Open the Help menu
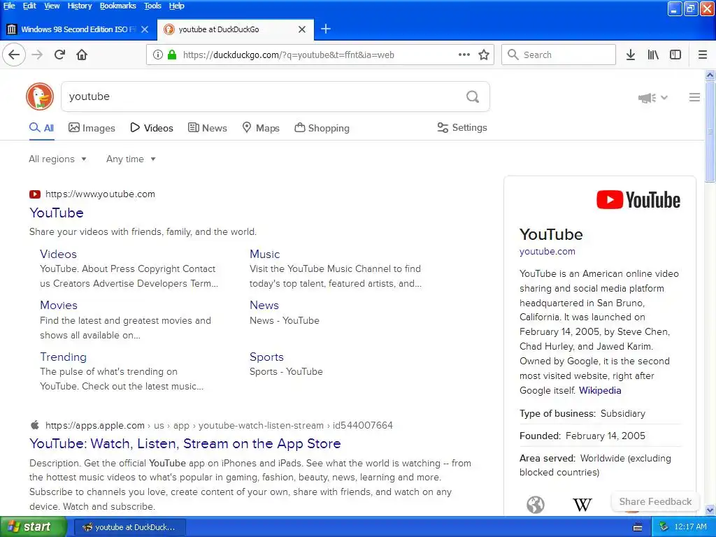 click(176, 6)
